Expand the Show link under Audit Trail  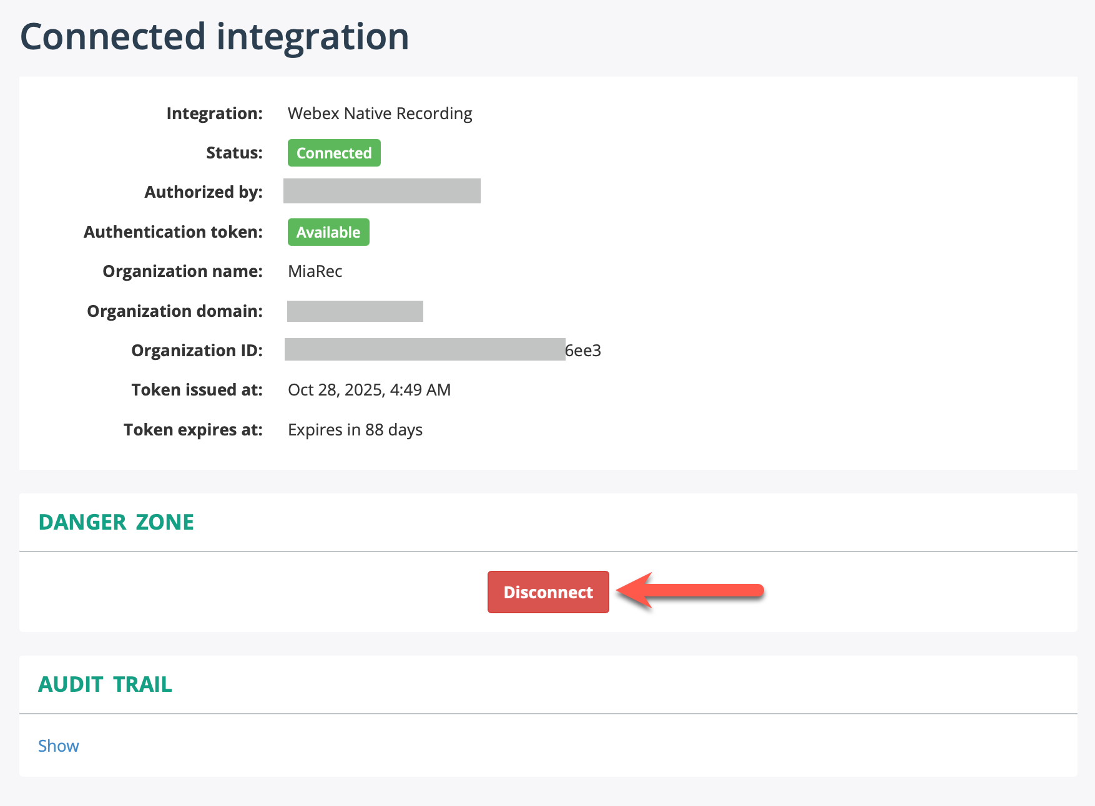58,745
